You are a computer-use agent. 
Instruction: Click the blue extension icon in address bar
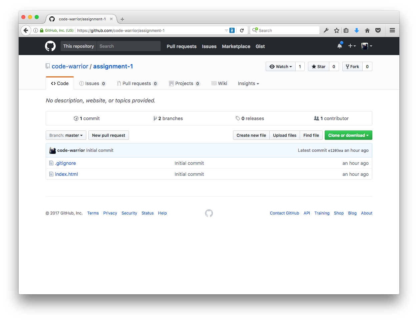tap(232, 30)
